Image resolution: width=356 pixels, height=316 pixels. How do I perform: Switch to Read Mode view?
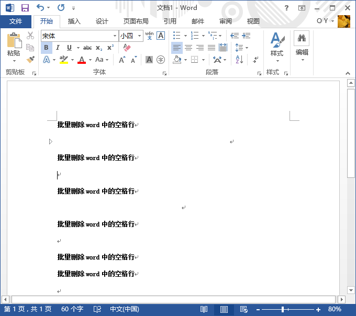pyautogui.click(x=204, y=309)
